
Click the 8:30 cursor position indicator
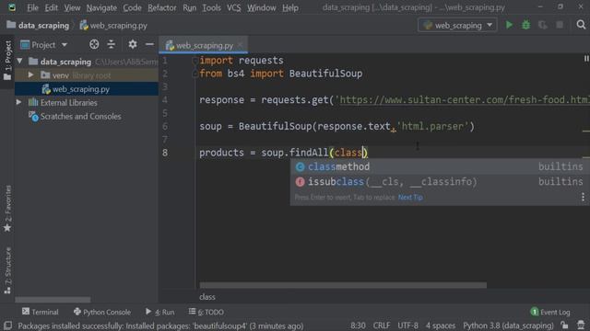pyautogui.click(x=358, y=325)
